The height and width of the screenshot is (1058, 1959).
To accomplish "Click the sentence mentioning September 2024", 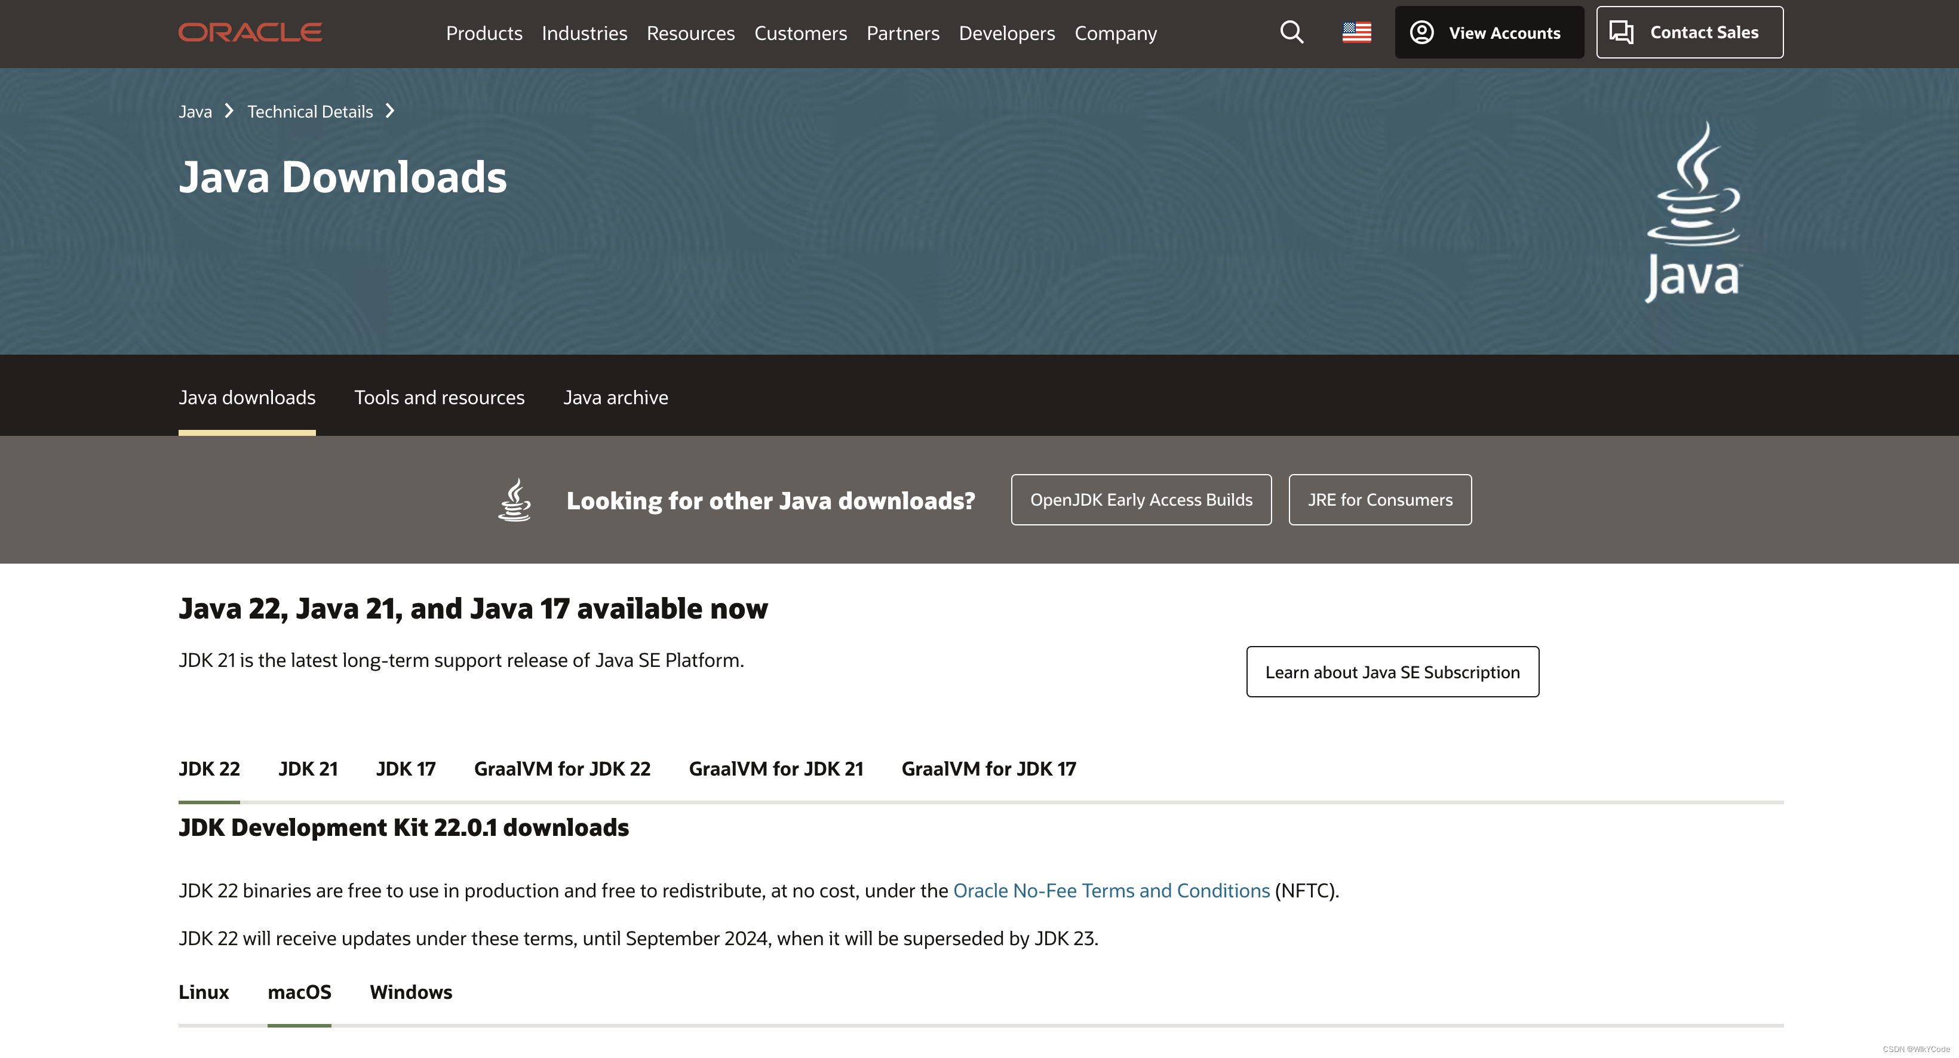I will [x=638, y=938].
